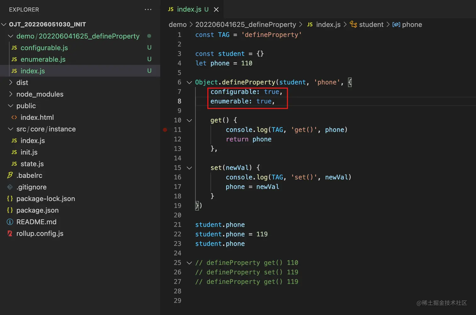The width and height of the screenshot is (476, 315).
Task: Collapse src/core/instance folder
Action: click(x=80, y=129)
